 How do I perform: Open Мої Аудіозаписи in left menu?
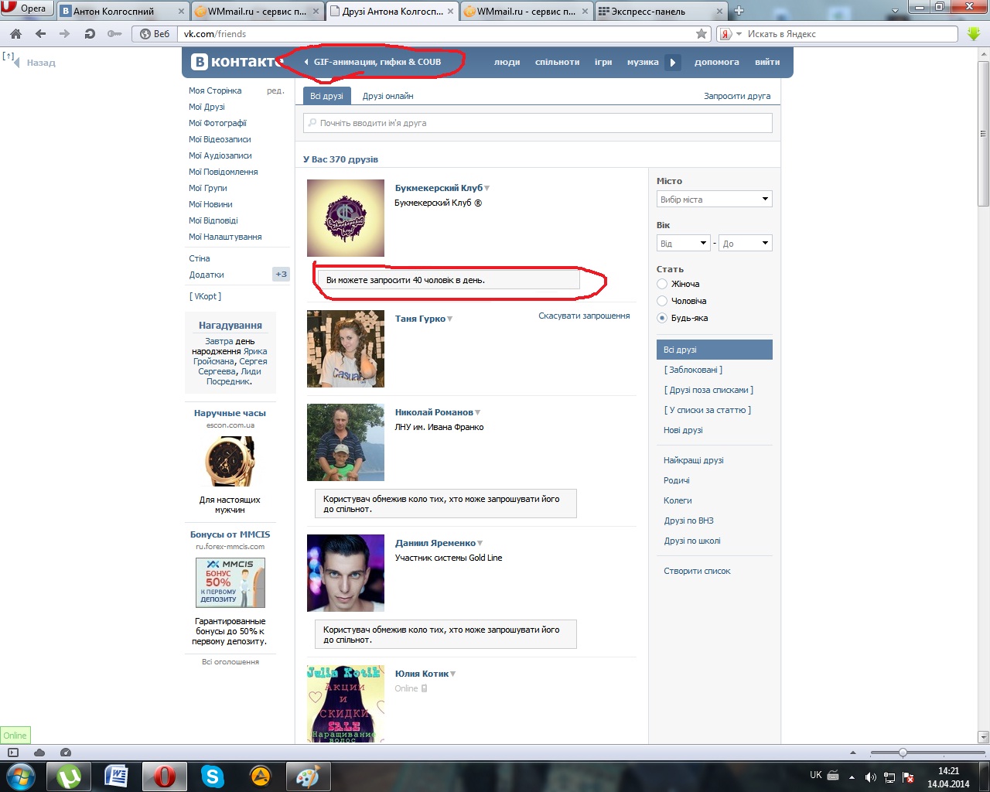tap(220, 155)
